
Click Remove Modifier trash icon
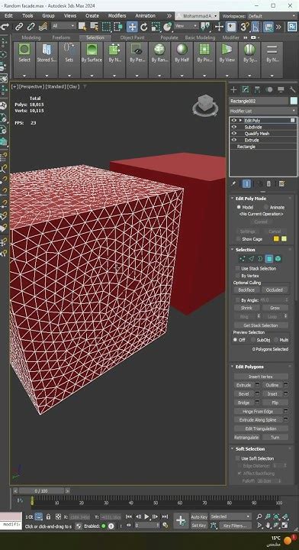pyautogui.click(x=268, y=184)
